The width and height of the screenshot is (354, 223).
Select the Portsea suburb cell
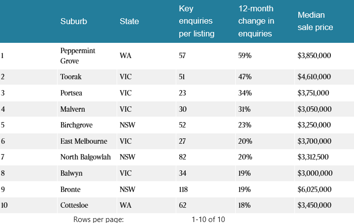(x=73, y=93)
